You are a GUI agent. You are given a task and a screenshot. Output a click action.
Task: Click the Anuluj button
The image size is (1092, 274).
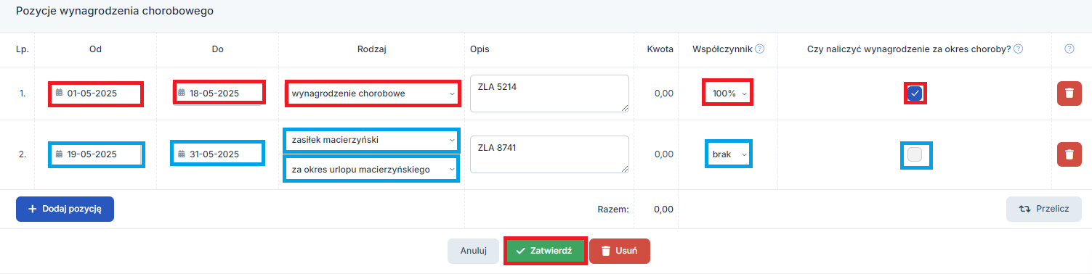point(473,251)
